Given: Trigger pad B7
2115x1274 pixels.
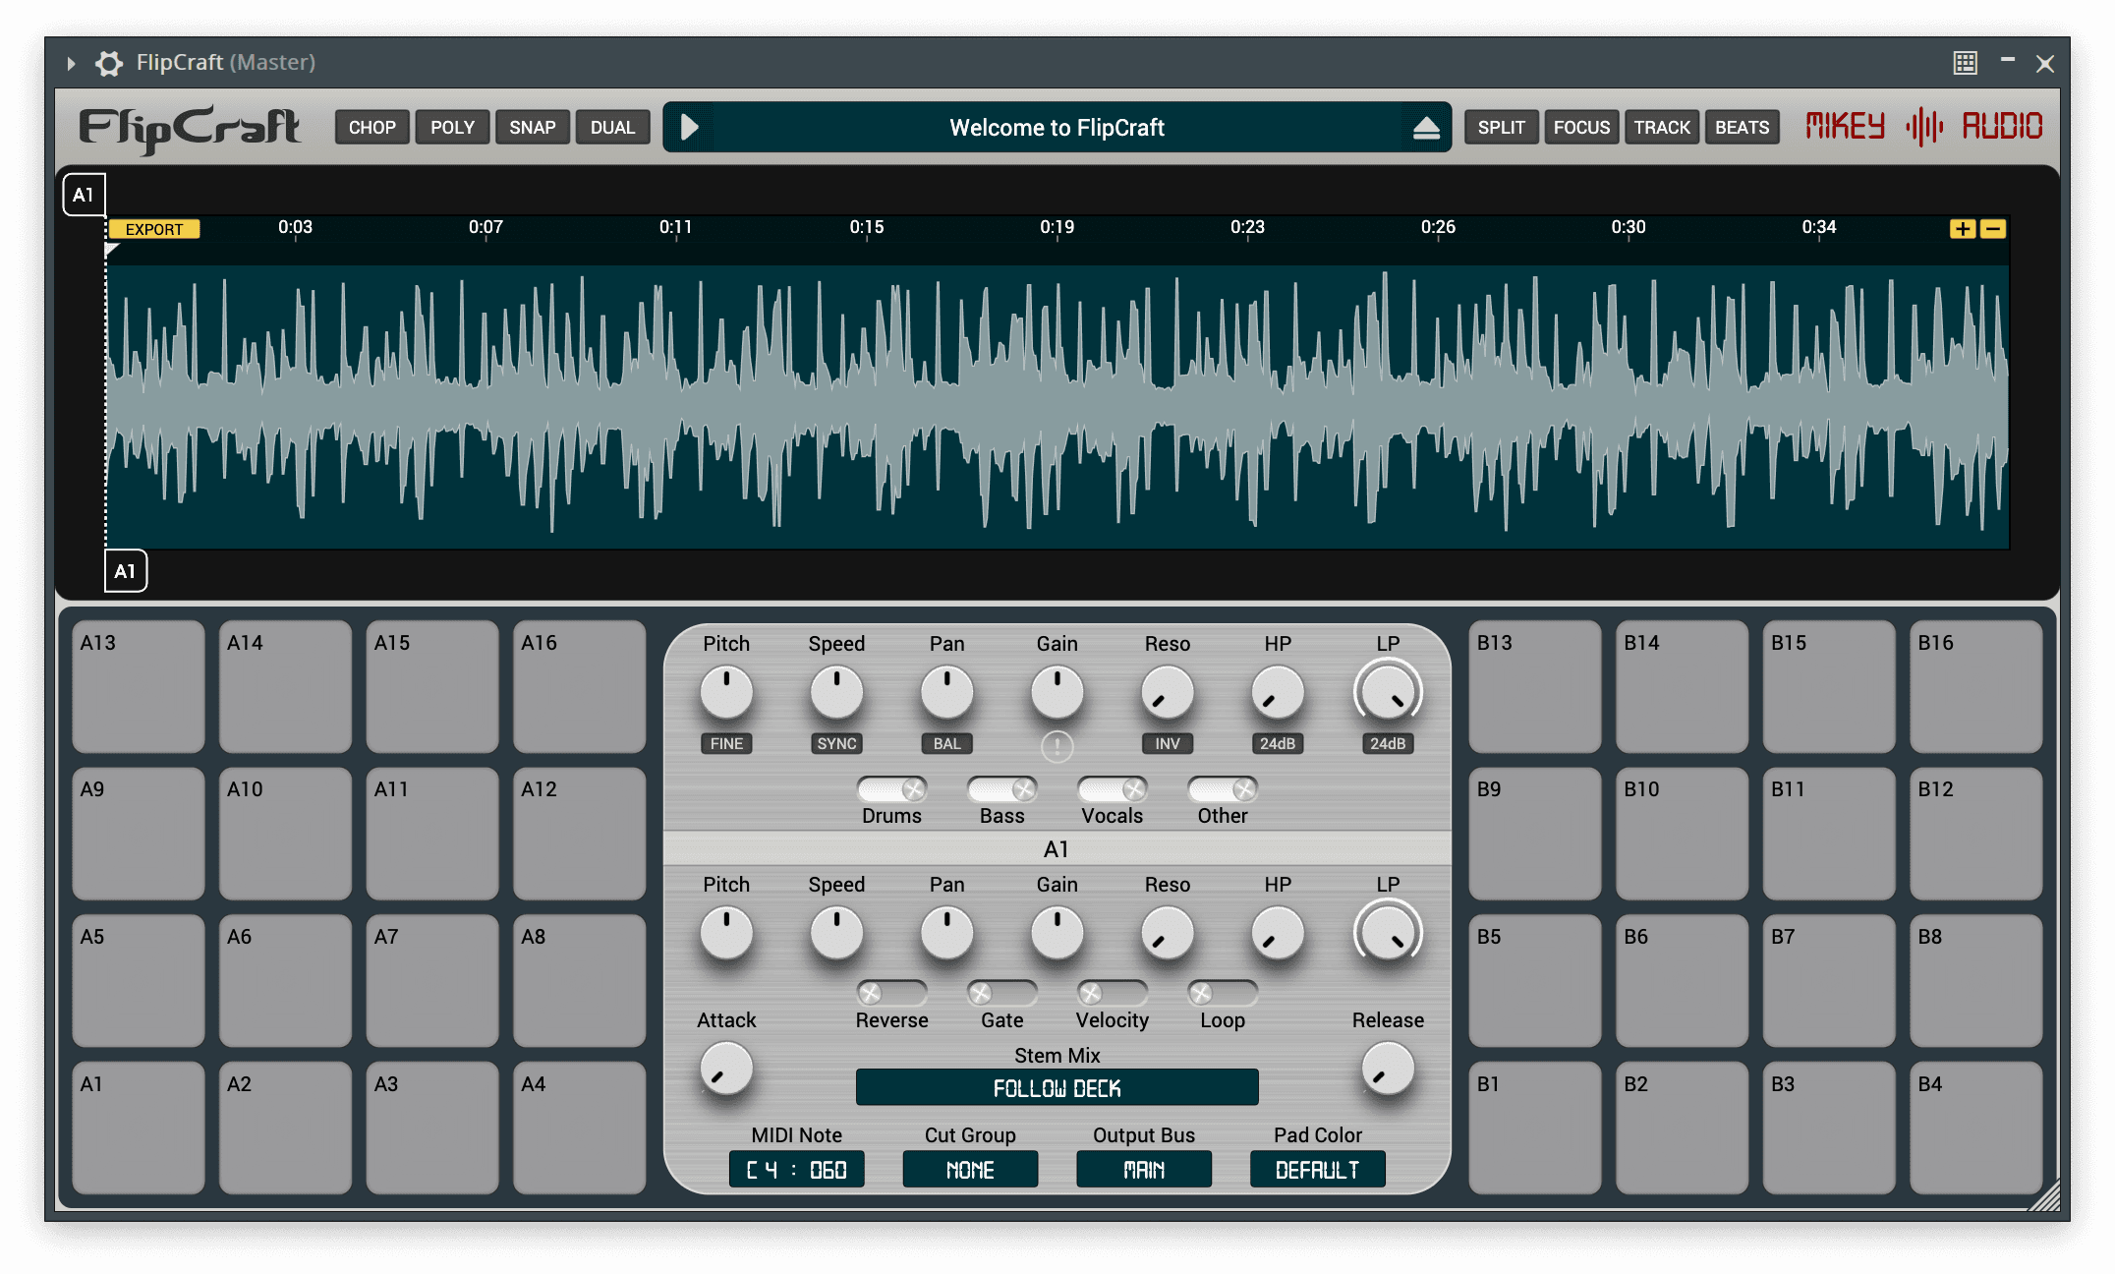Looking at the screenshot, I should click(x=1829, y=980).
